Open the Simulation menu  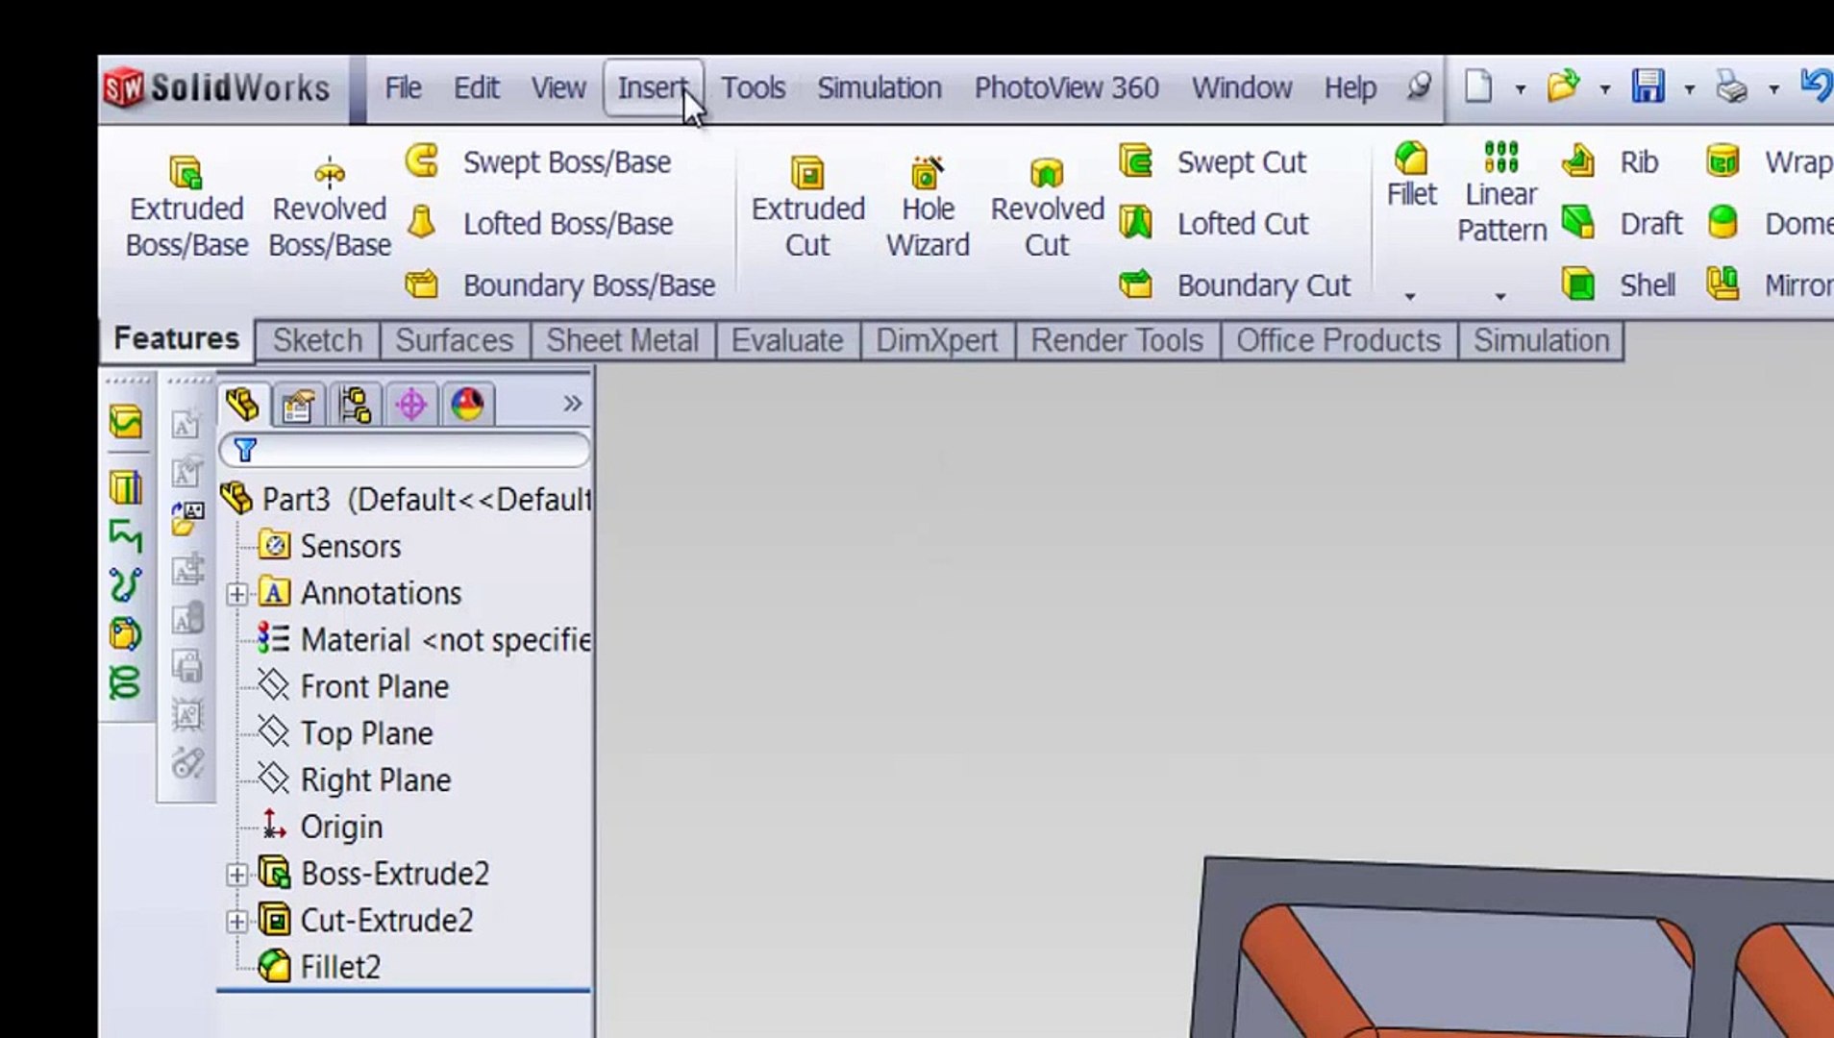pos(880,87)
